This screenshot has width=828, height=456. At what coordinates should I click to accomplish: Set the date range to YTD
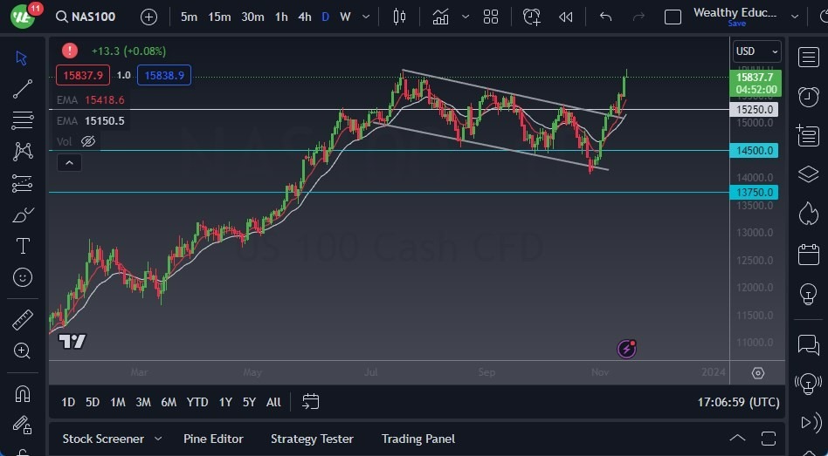click(x=197, y=402)
